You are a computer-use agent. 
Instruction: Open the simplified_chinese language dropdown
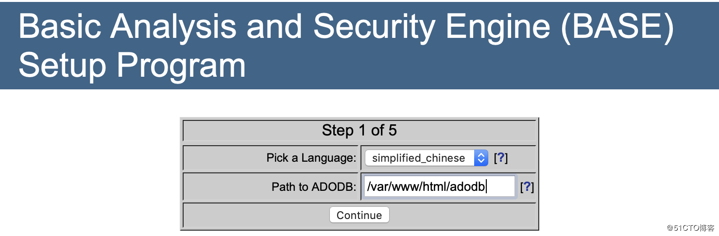[426, 158]
